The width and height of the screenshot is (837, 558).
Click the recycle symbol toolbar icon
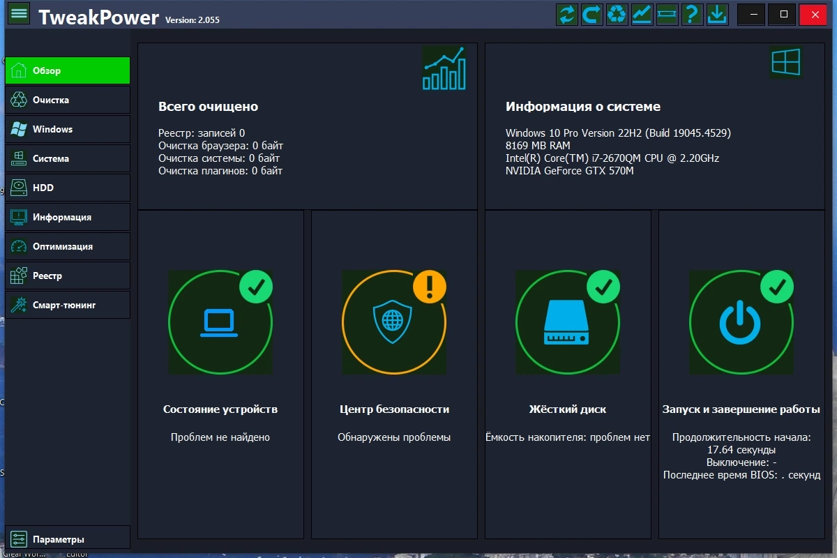617,14
